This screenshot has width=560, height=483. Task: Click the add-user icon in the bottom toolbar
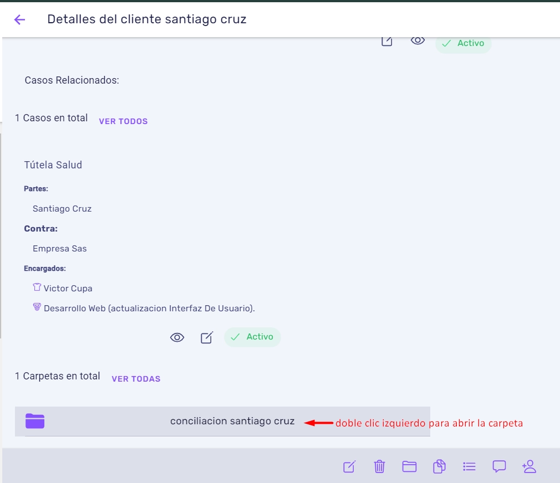(530, 466)
